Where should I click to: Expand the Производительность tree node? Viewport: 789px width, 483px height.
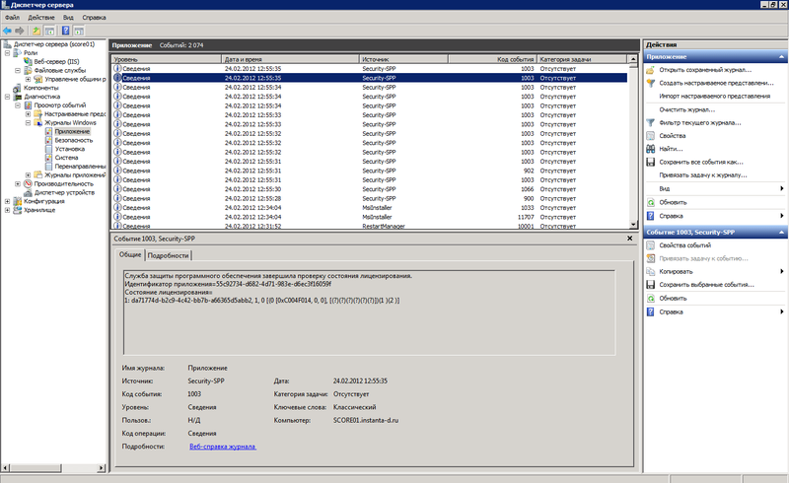[18, 184]
